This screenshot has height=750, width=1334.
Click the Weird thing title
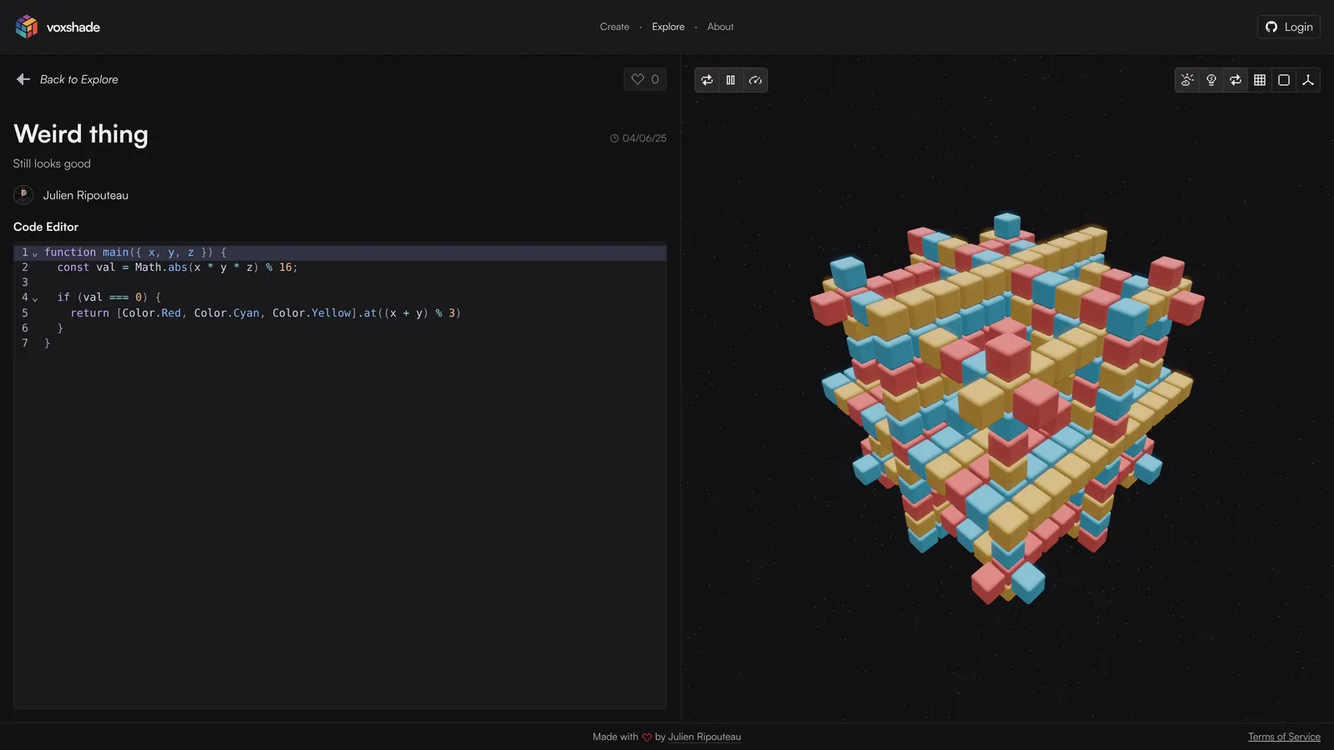coord(81,134)
